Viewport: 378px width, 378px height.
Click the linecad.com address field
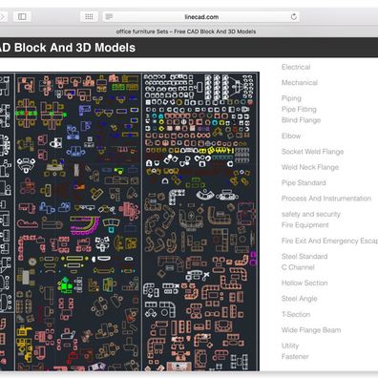201,16
